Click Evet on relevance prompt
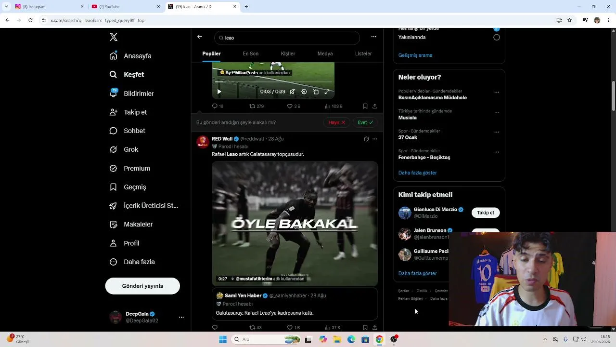 (x=365, y=122)
